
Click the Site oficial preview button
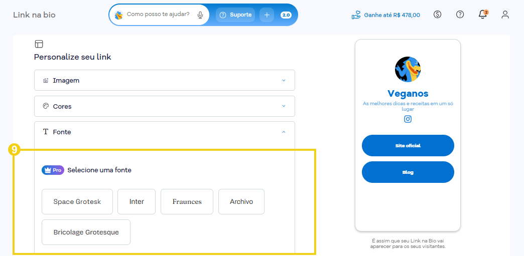408,145
